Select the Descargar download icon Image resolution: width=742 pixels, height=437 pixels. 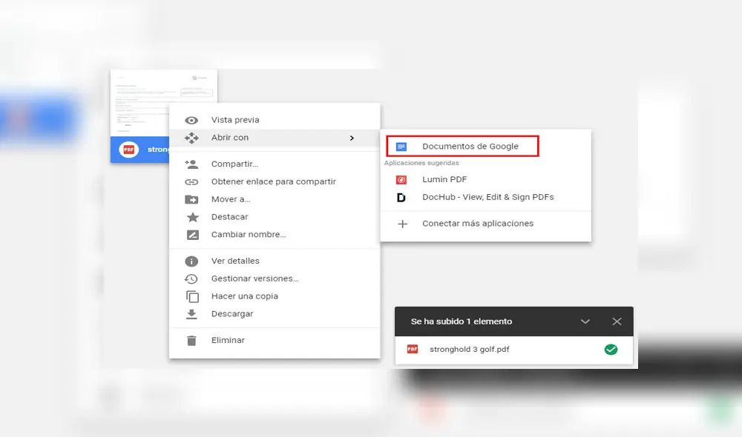click(192, 313)
